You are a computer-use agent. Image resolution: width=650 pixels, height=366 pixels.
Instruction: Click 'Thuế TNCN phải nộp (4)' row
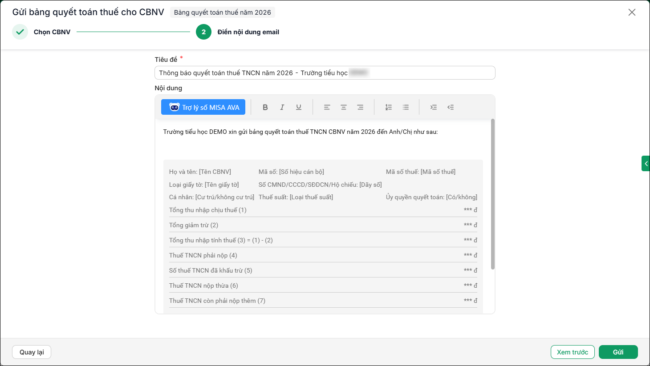coord(323,255)
